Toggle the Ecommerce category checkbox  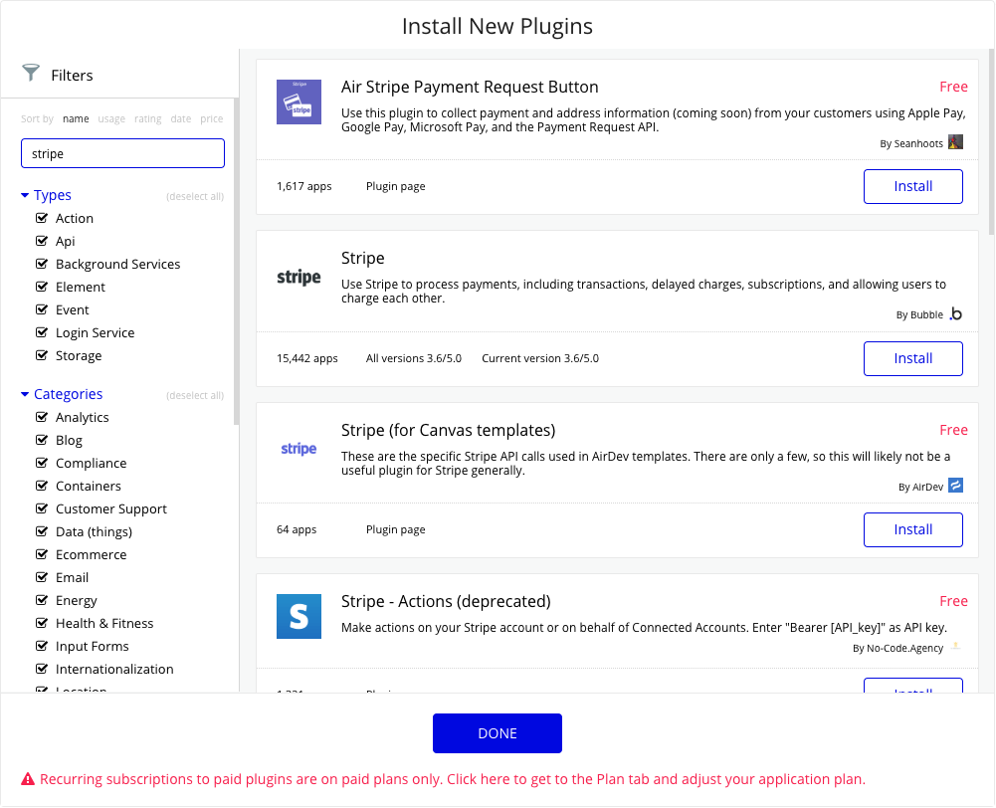coord(42,554)
